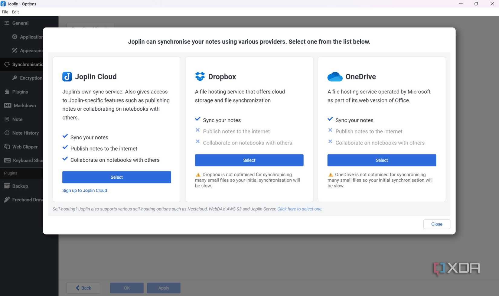Follow the self-hosting options link
Image resolution: width=499 pixels, height=296 pixels.
[x=299, y=209]
